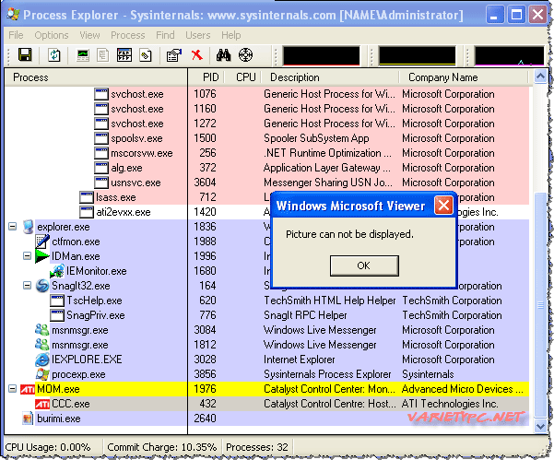This screenshot has width=554, height=460.
Task: Click the 'CPU Usage: 0.00%' status entry
Action: tap(48, 447)
